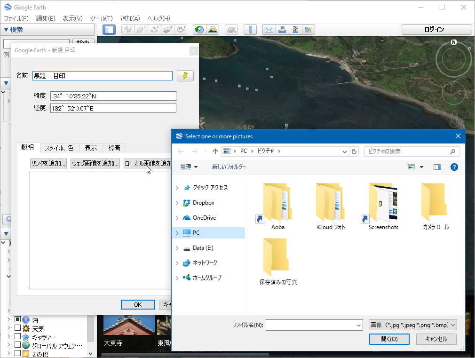Select the Add Path tool

point(155,29)
